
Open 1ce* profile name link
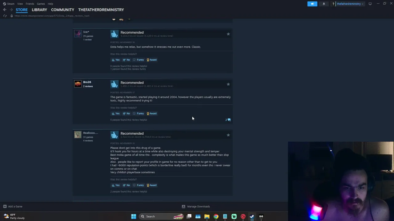pos(86,32)
